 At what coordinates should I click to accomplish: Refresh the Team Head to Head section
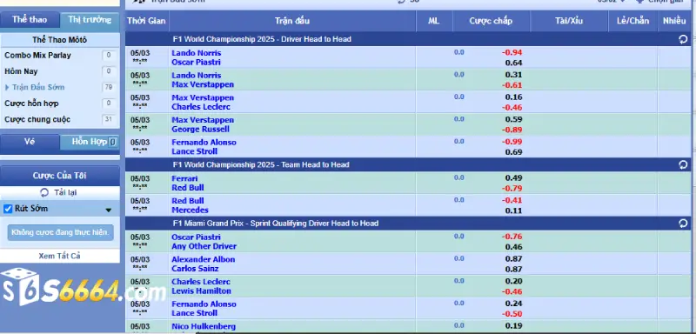[x=683, y=165]
